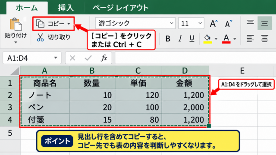Toggle Italic formatting (I)
Screen dimensions: 276x155
pyautogui.click(x=180, y=38)
